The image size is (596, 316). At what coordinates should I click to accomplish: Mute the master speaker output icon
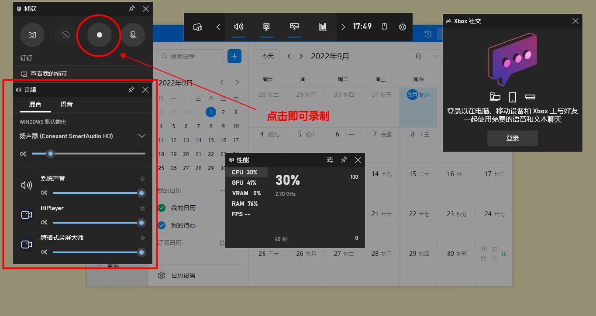point(23,153)
